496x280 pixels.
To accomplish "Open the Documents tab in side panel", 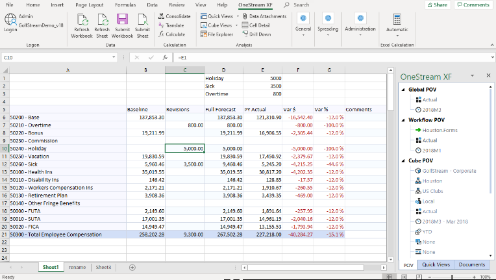I will click(x=471, y=264).
